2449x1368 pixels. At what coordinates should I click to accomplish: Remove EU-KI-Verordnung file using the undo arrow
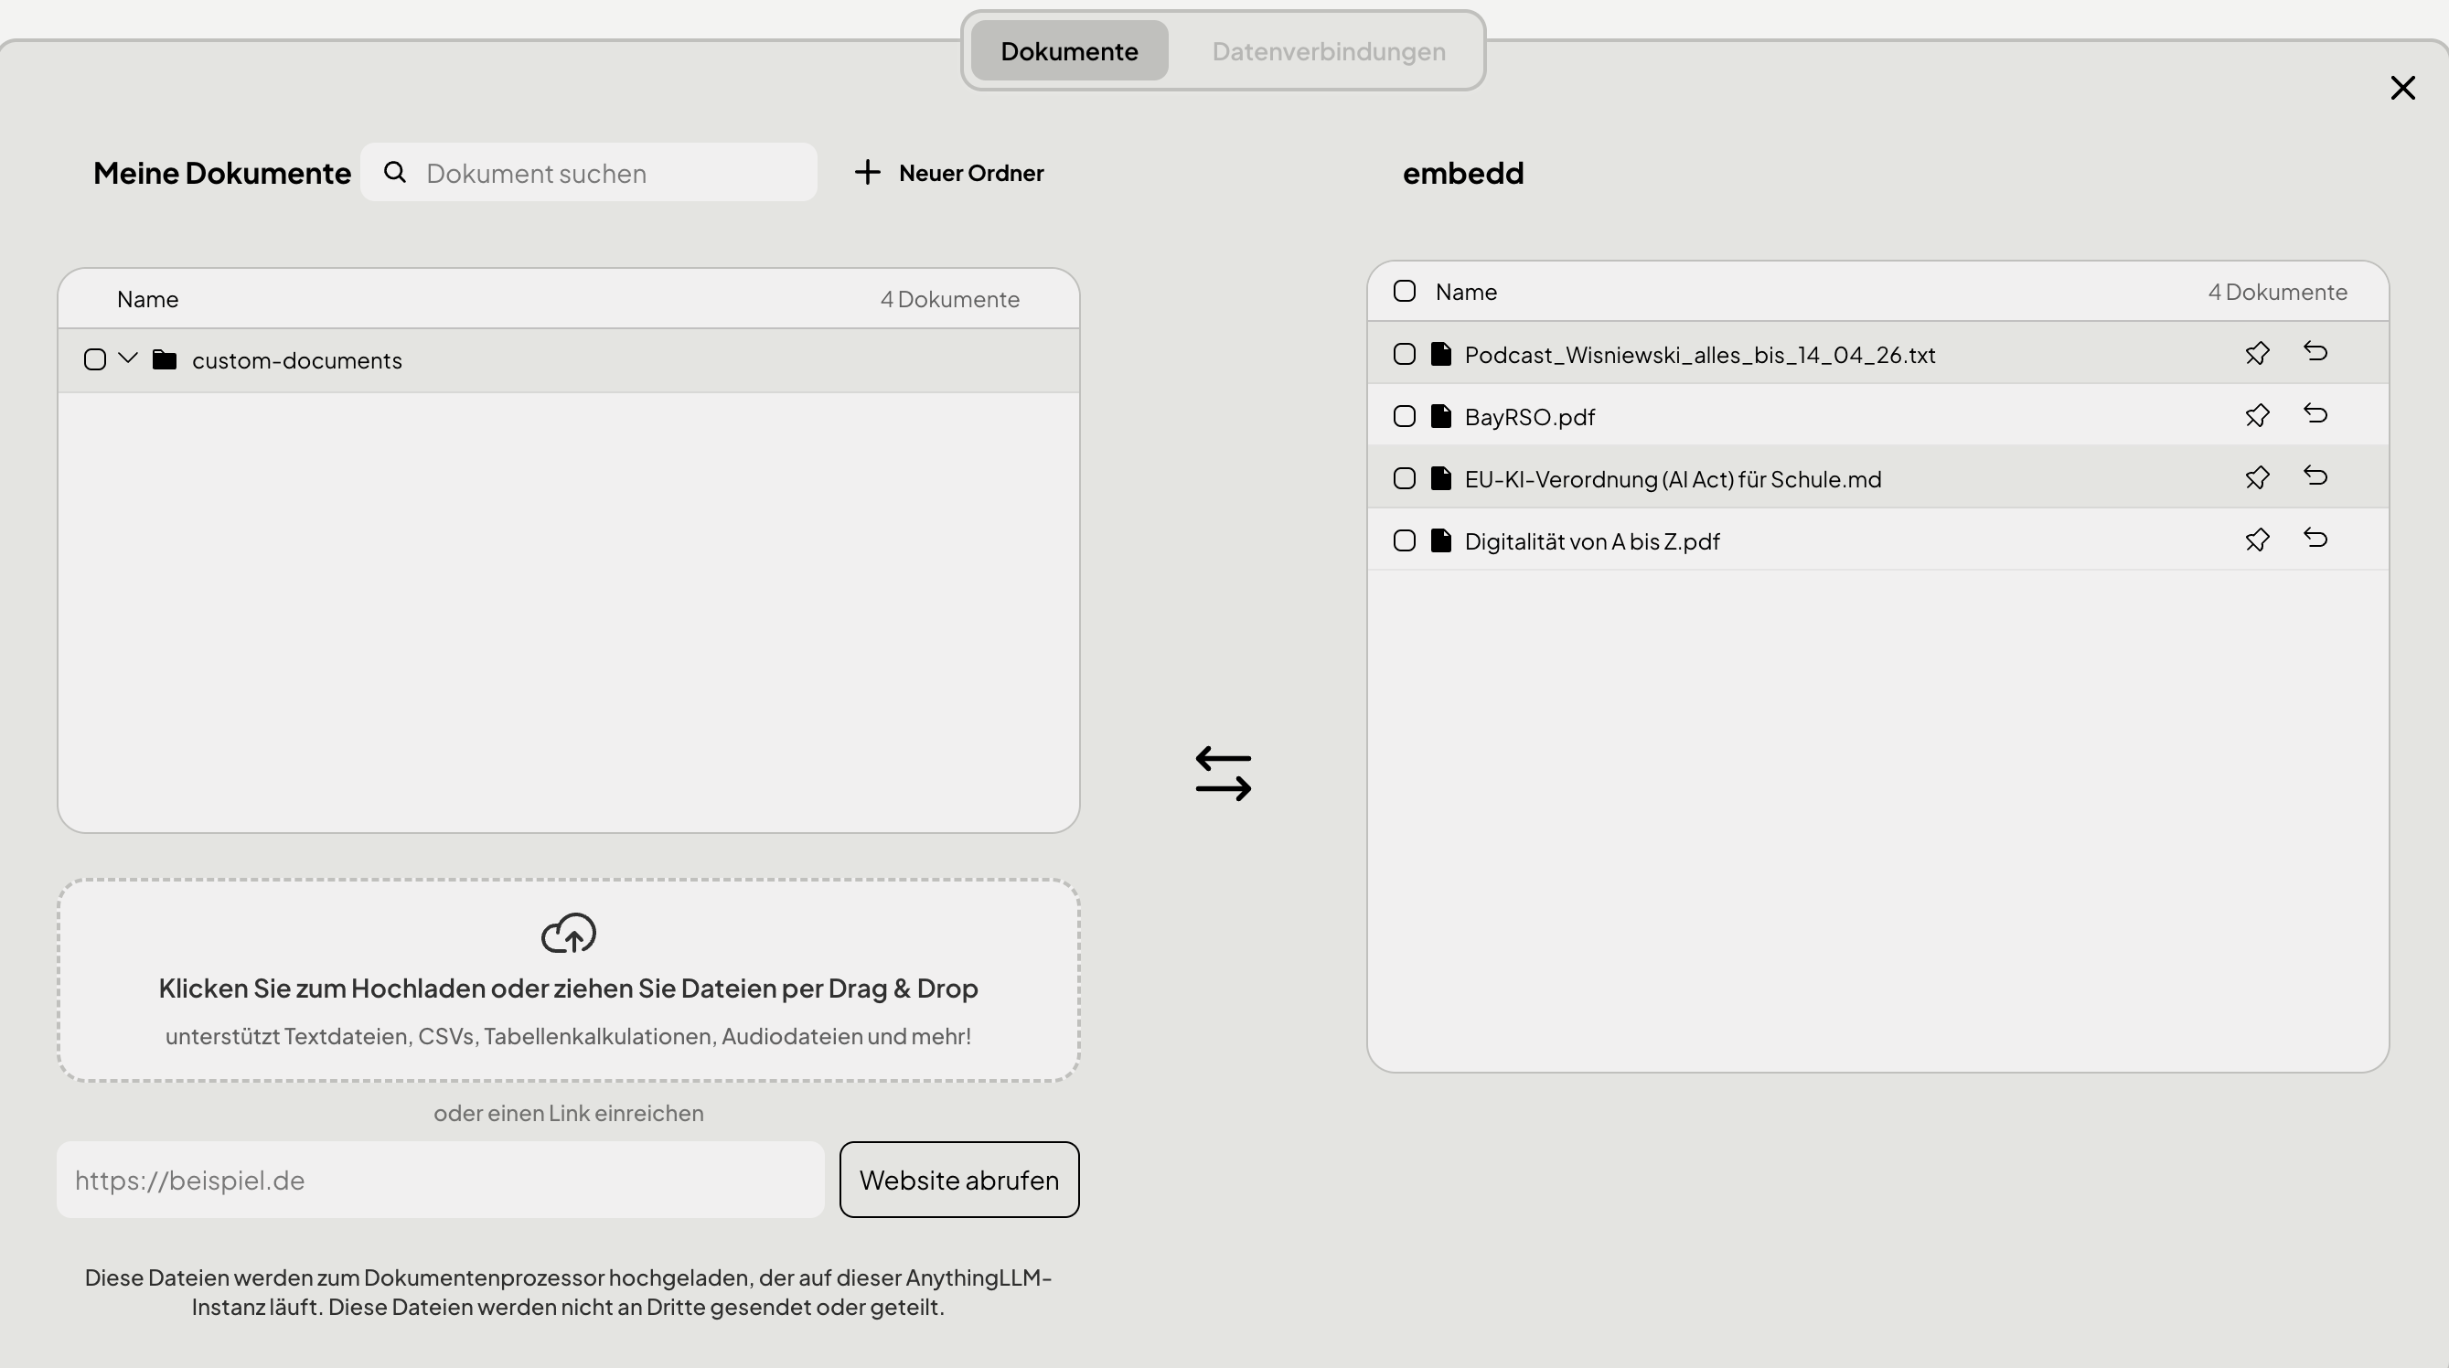tap(2315, 476)
